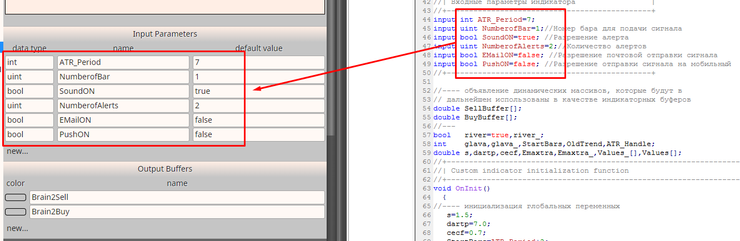
Task: Click the 'Custom indicator initialization function' comment
Action: [x=531, y=170]
